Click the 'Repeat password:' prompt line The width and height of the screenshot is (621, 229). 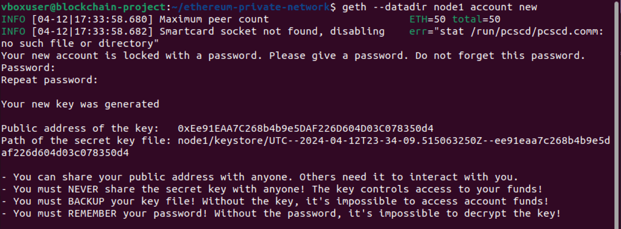[x=49, y=80]
